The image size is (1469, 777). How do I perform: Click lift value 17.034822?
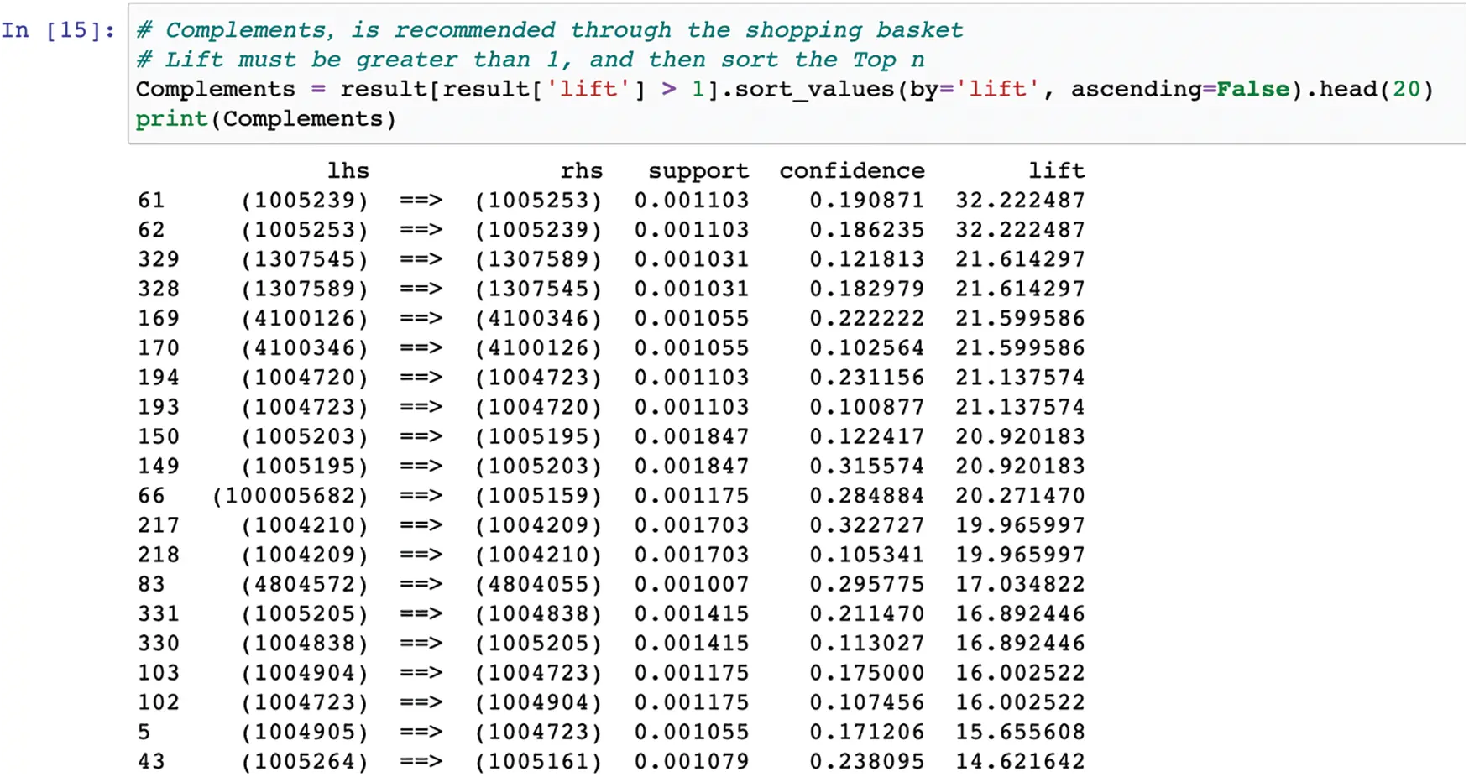pyautogui.click(x=1020, y=584)
